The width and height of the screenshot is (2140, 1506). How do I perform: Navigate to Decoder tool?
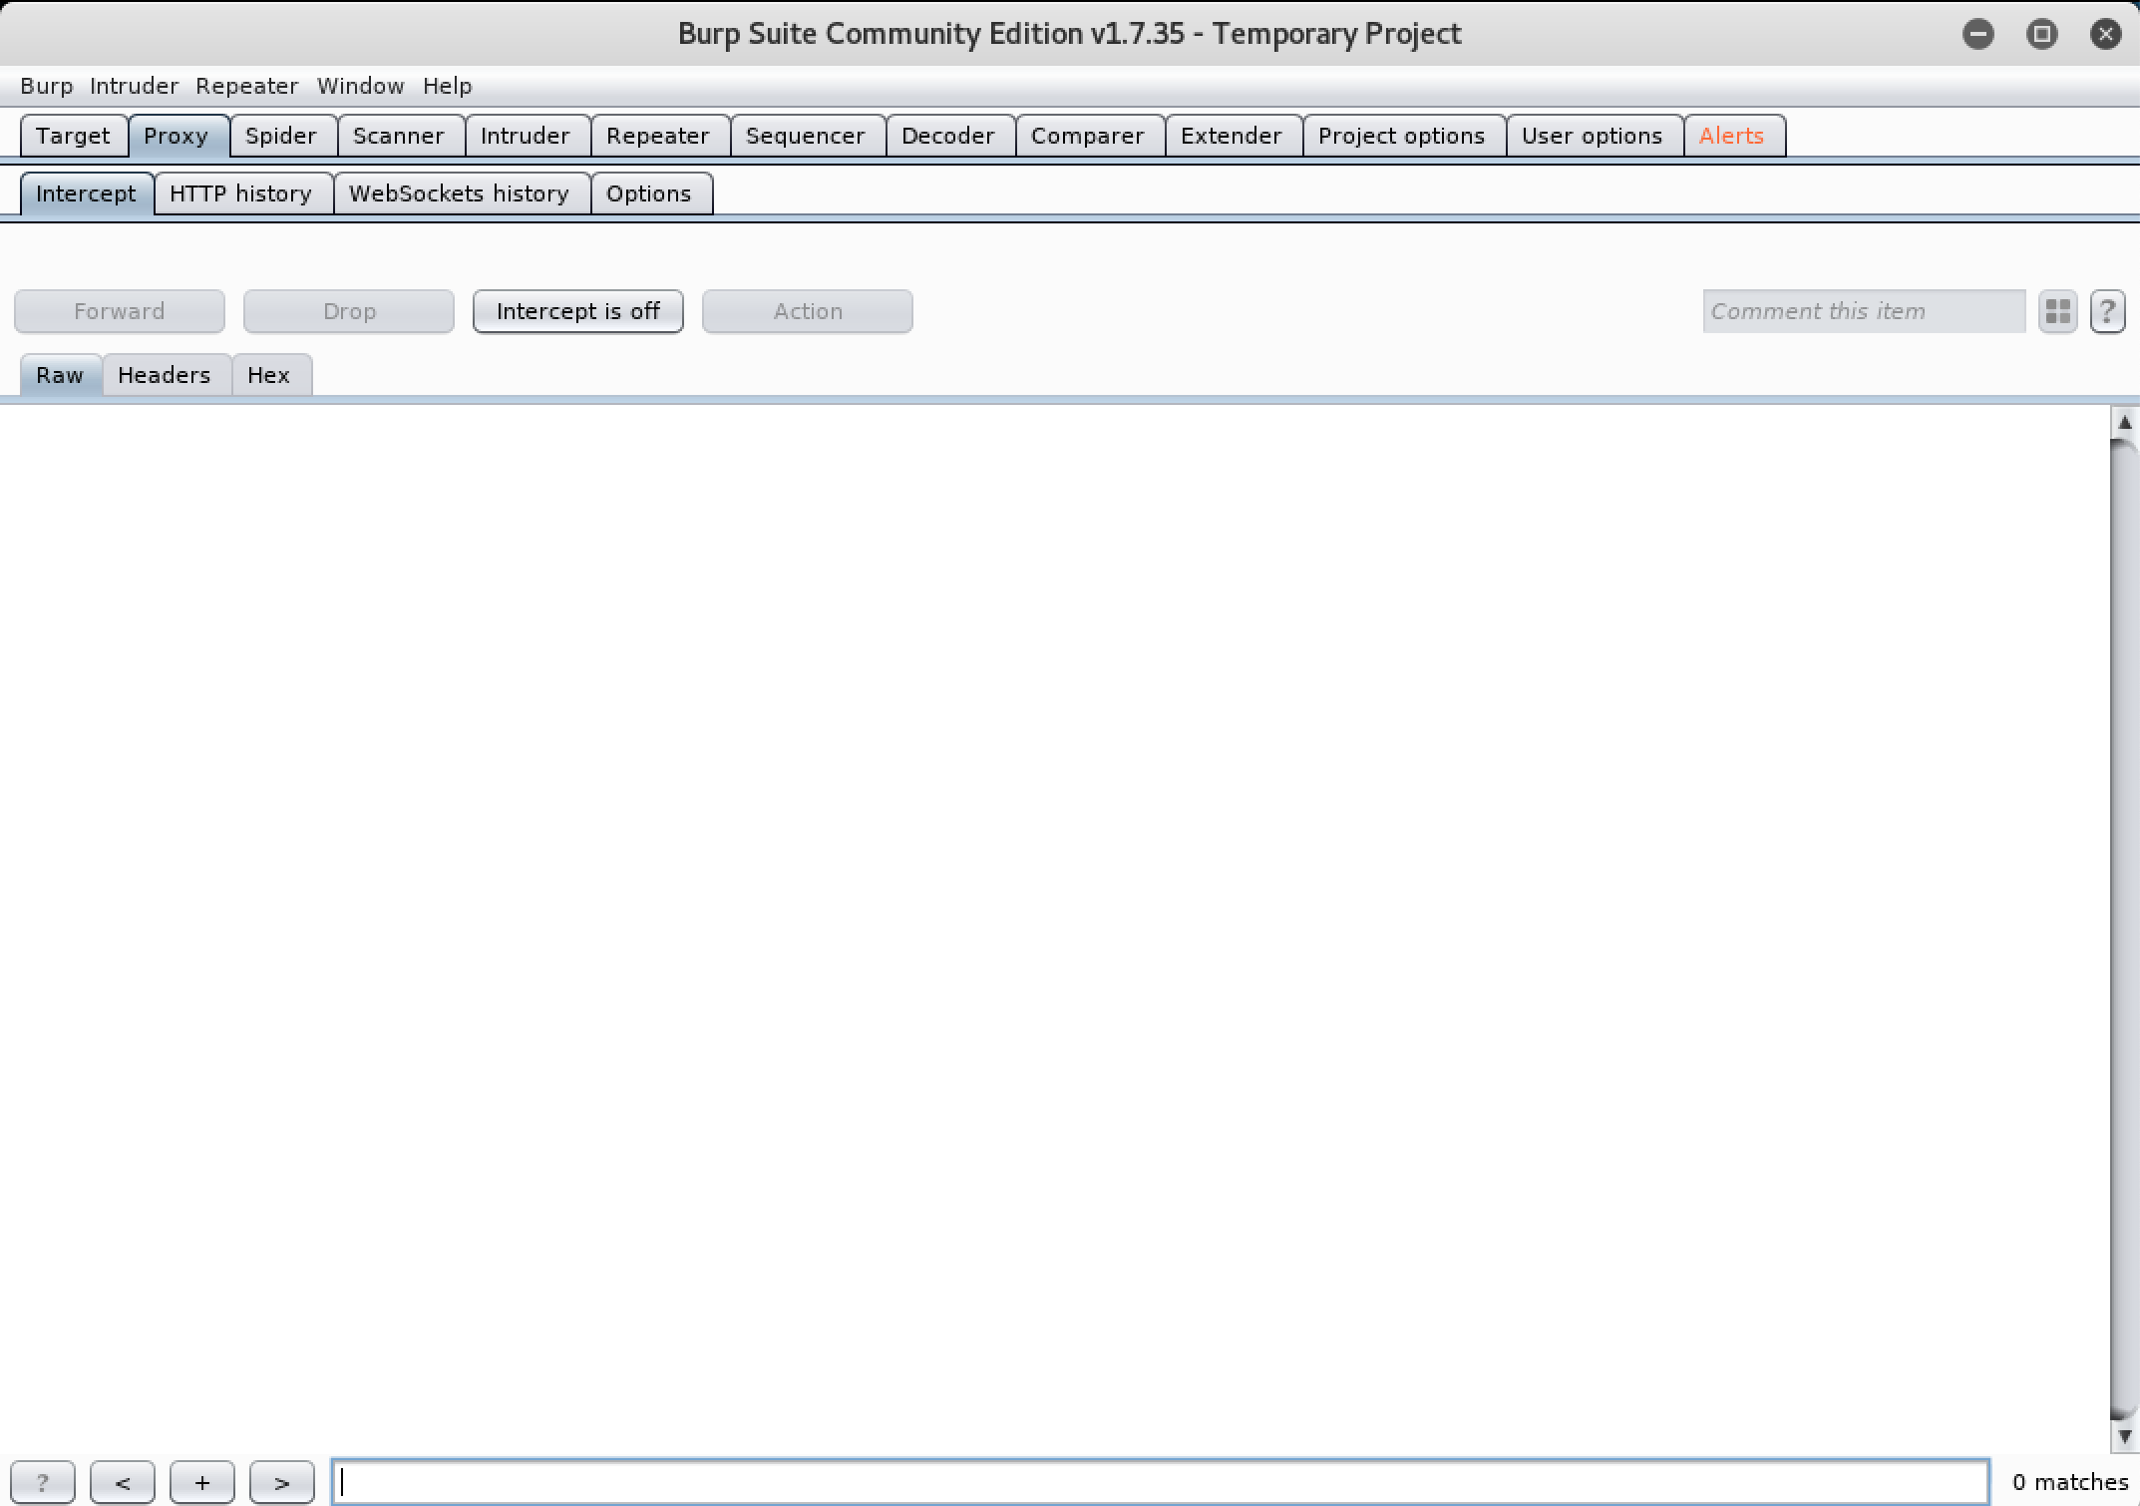pyautogui.click(x=945, y=134)
